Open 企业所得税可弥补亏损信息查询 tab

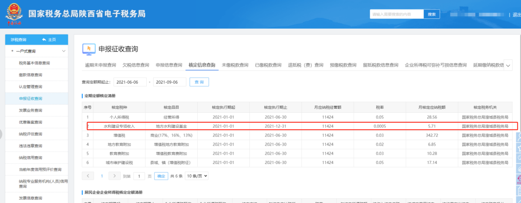pos(436,65)
